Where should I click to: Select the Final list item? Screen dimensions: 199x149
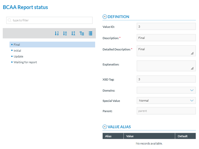pyautogui.click(x=17, y=45)
